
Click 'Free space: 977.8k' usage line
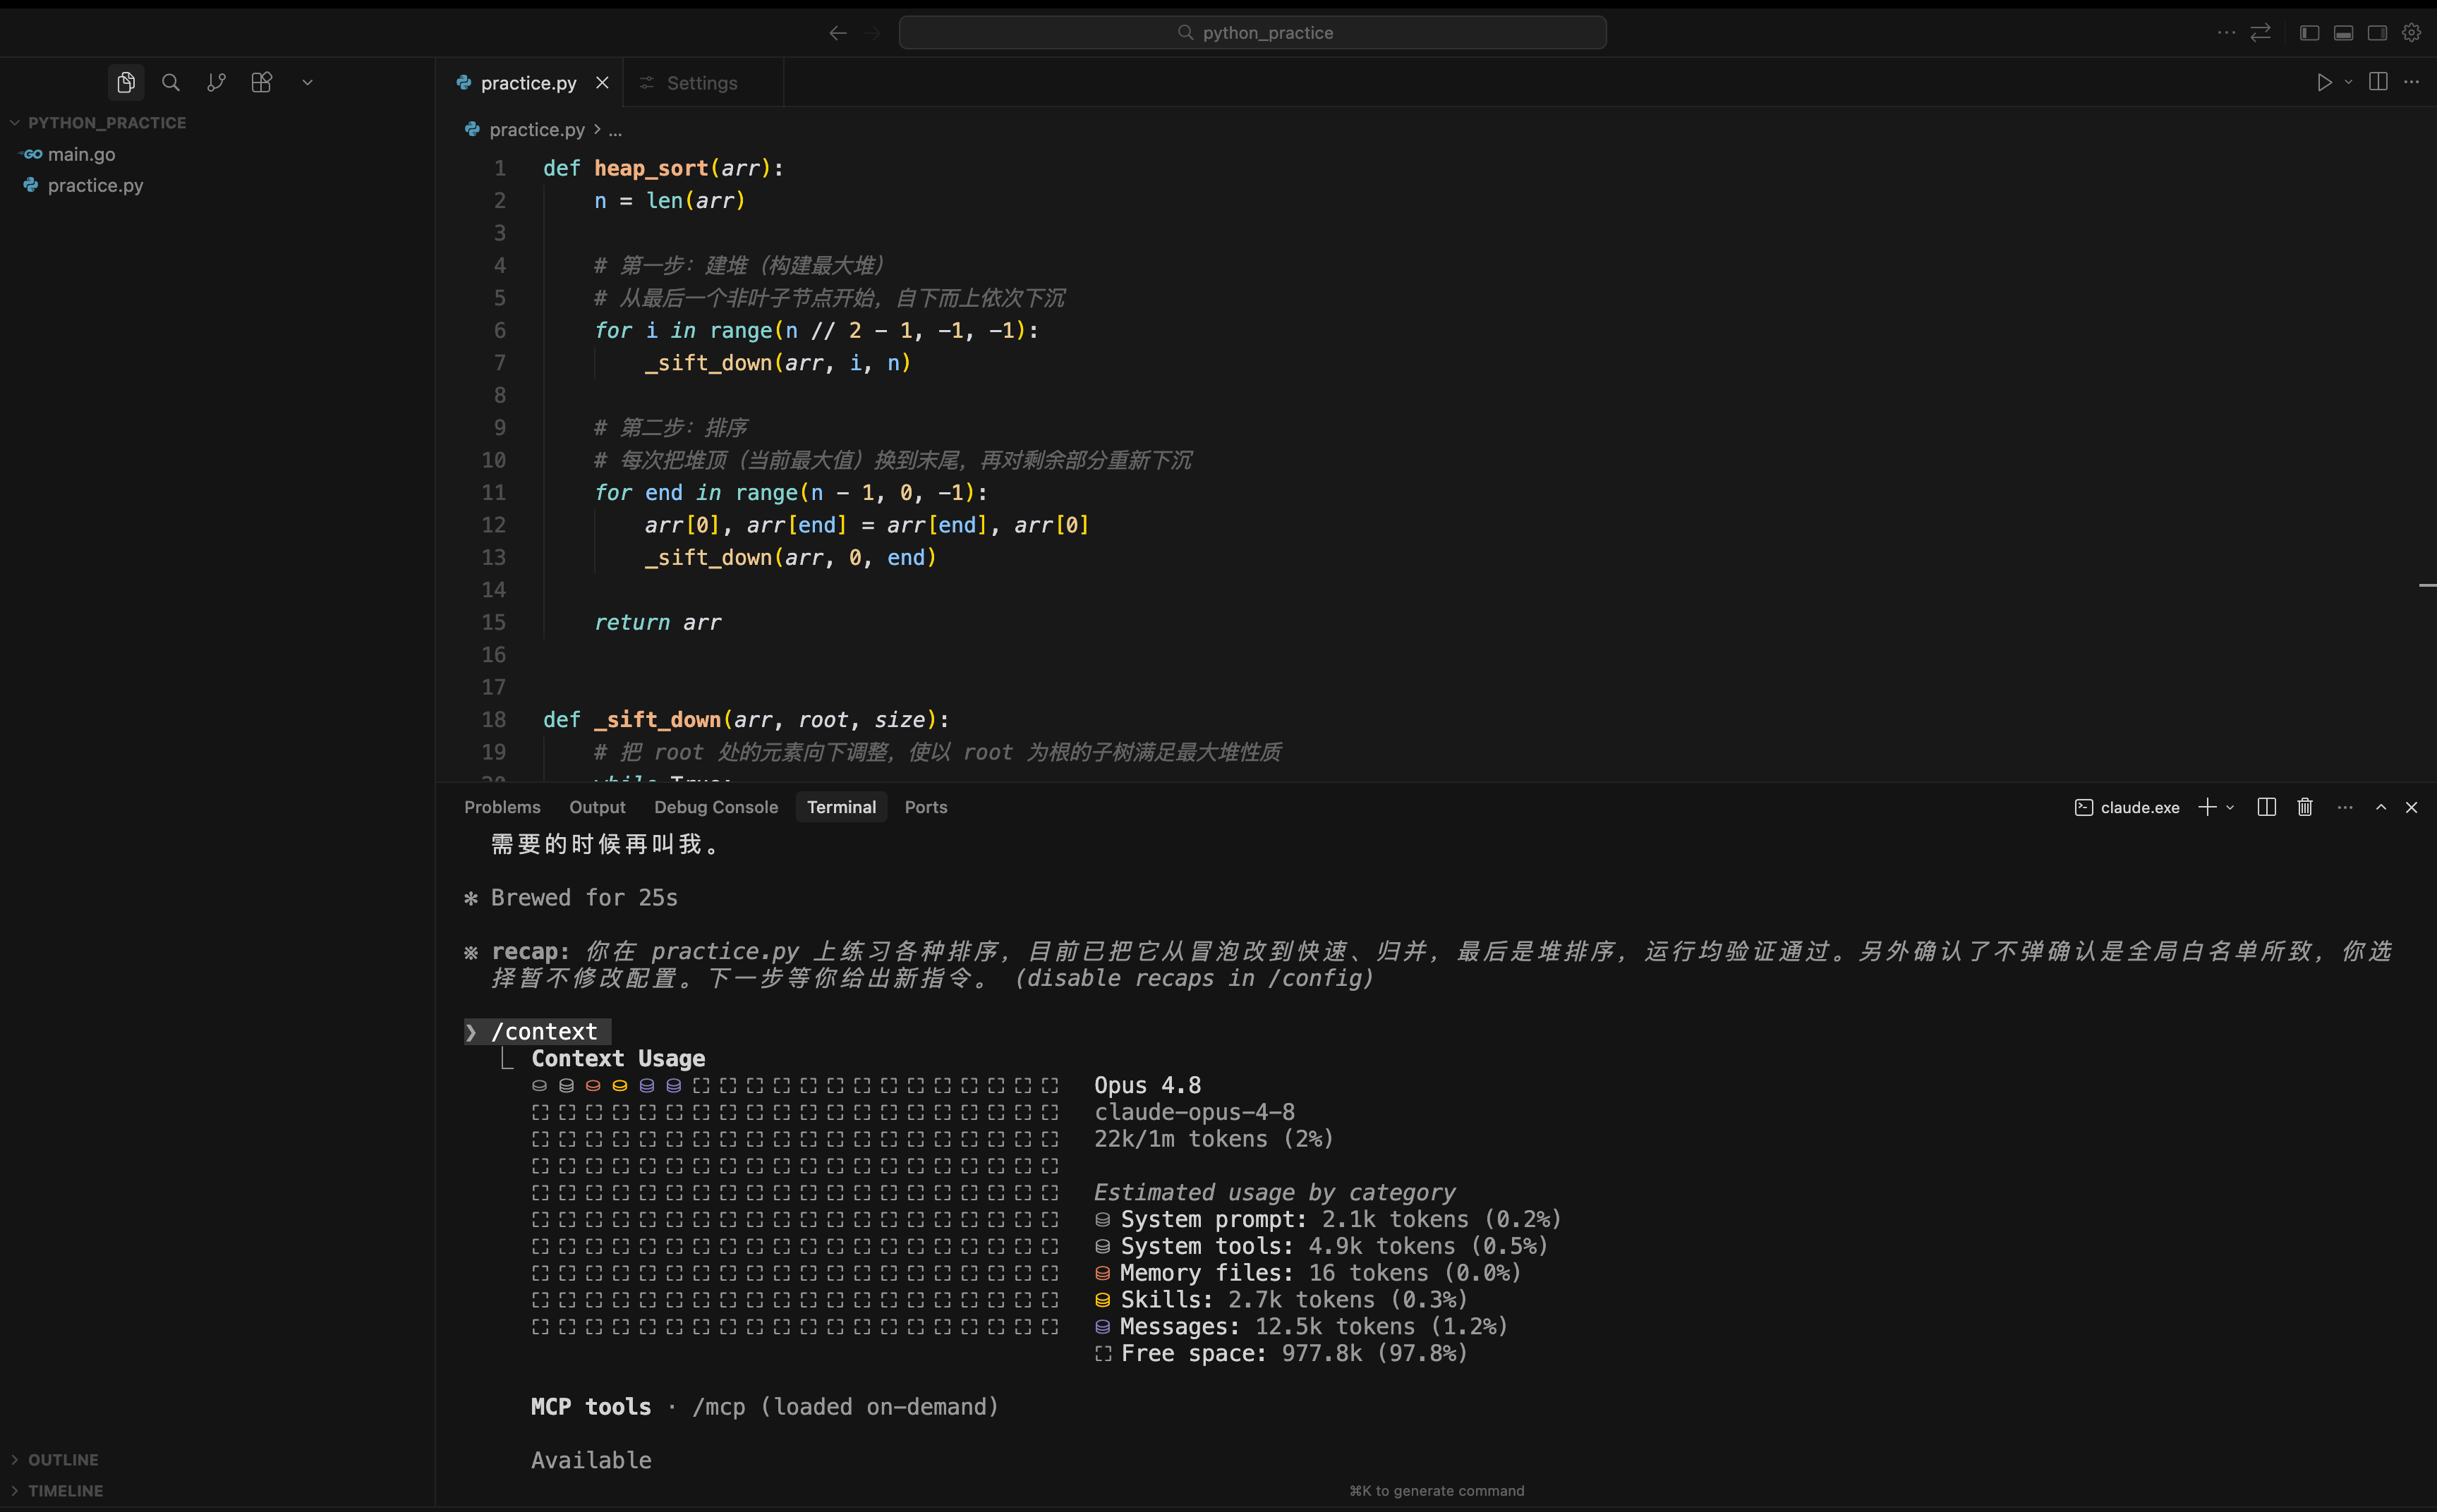[x=1281, y=1353]
